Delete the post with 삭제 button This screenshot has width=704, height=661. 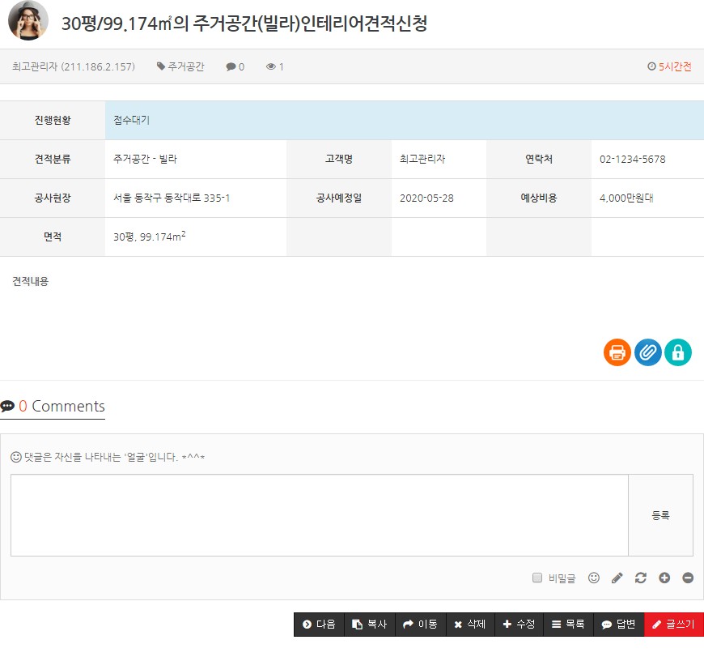coord(469,625)
